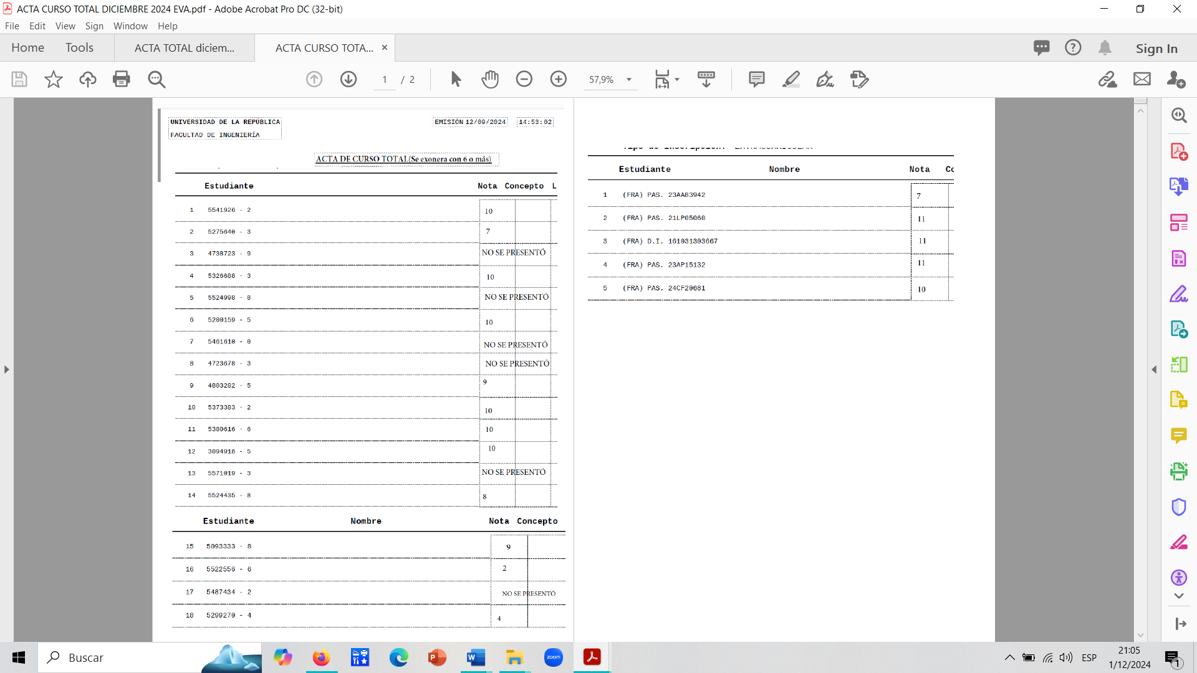Click the vertical scrollbar down arrow
Image resolution: width=1197 pixels, height=673 pixels.
[1141, 635]
